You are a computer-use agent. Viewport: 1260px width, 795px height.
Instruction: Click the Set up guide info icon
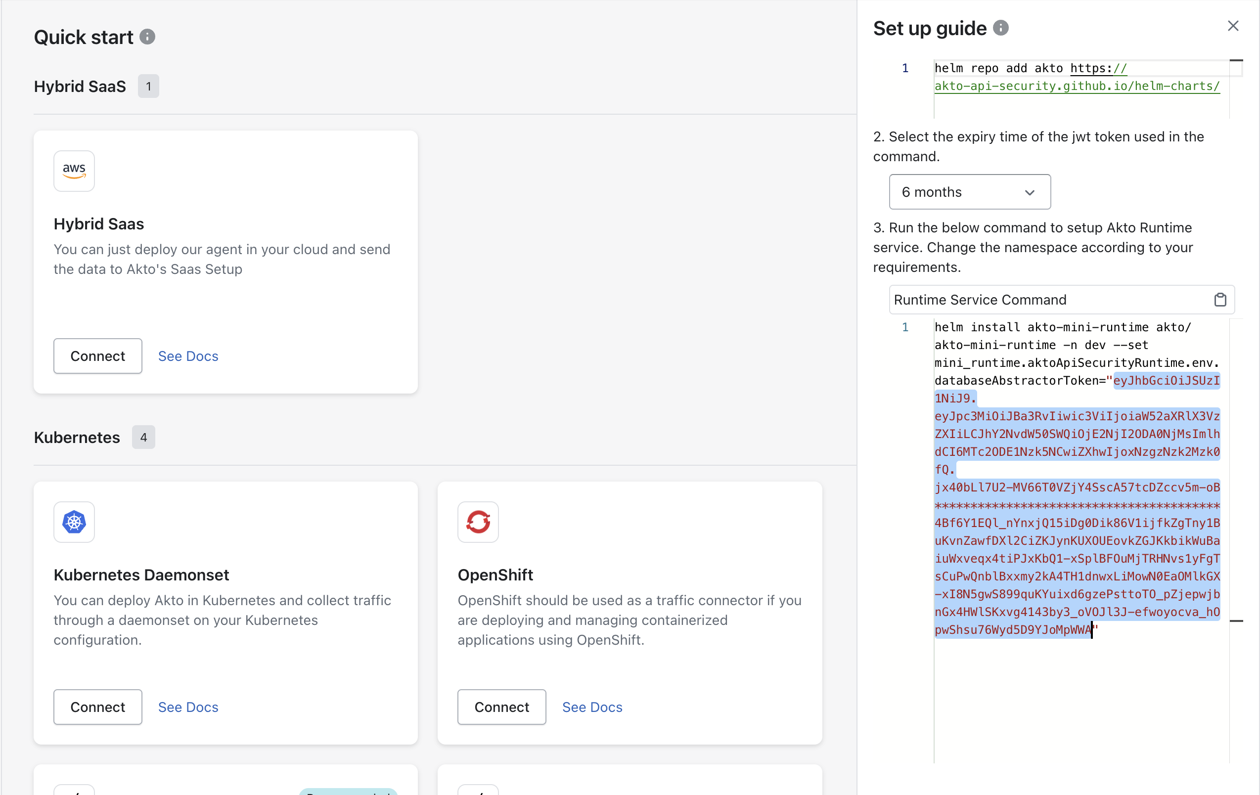click(x=1000, y=28)
